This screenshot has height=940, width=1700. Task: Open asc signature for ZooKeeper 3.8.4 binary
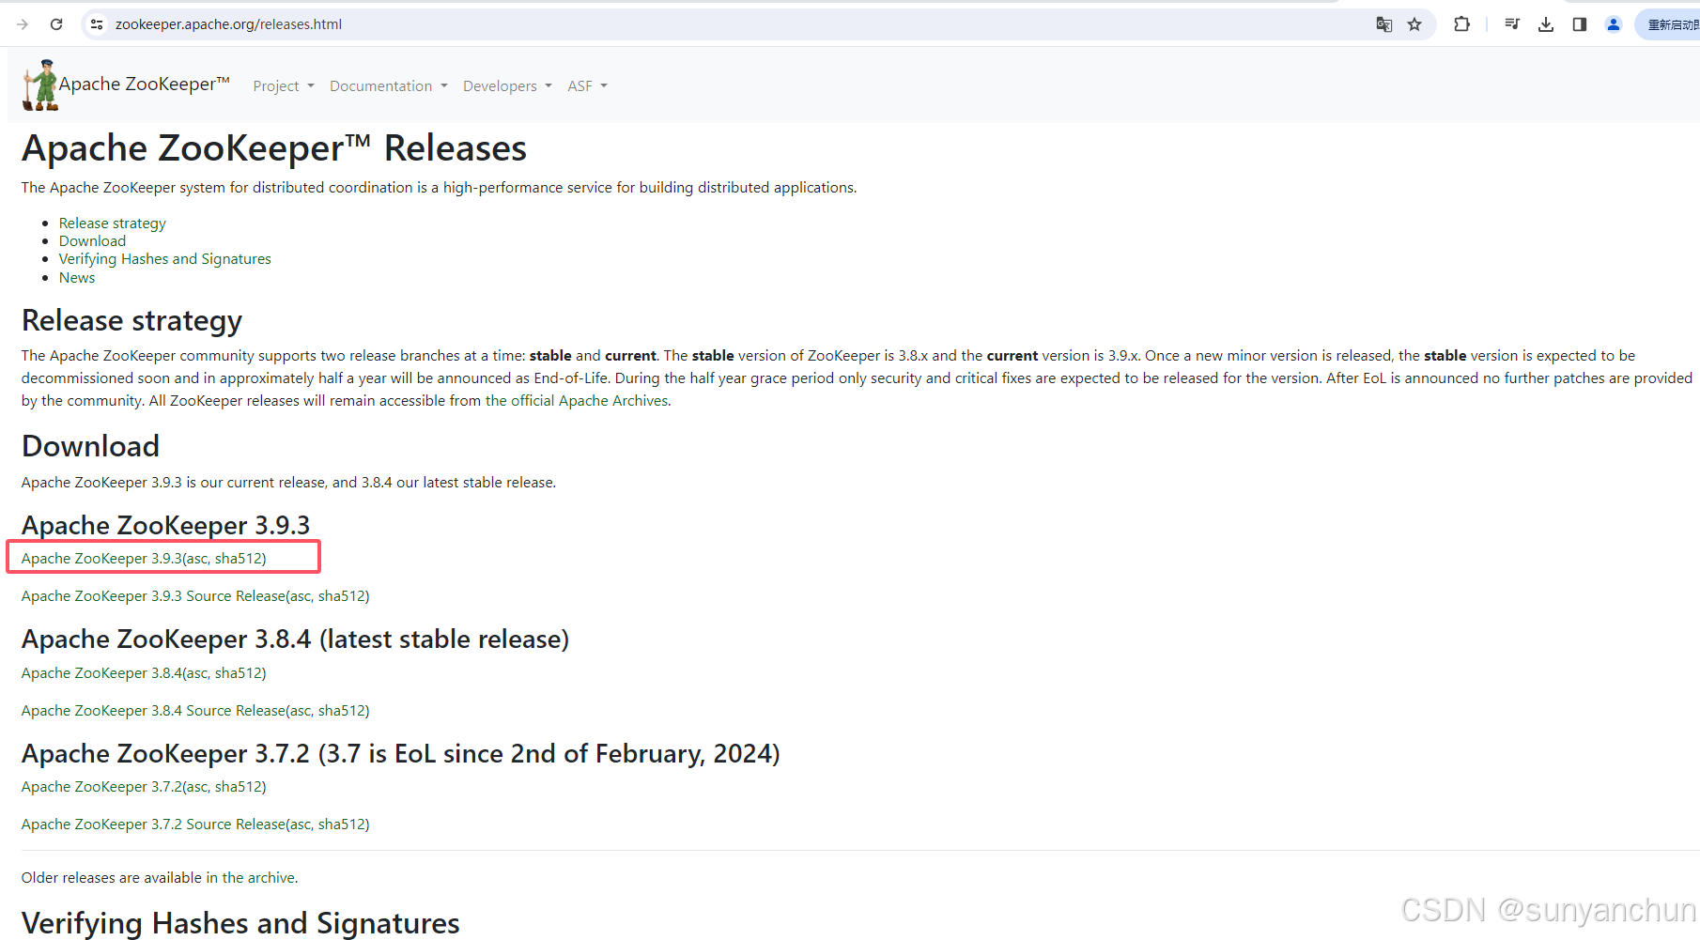tap(197, 673)
